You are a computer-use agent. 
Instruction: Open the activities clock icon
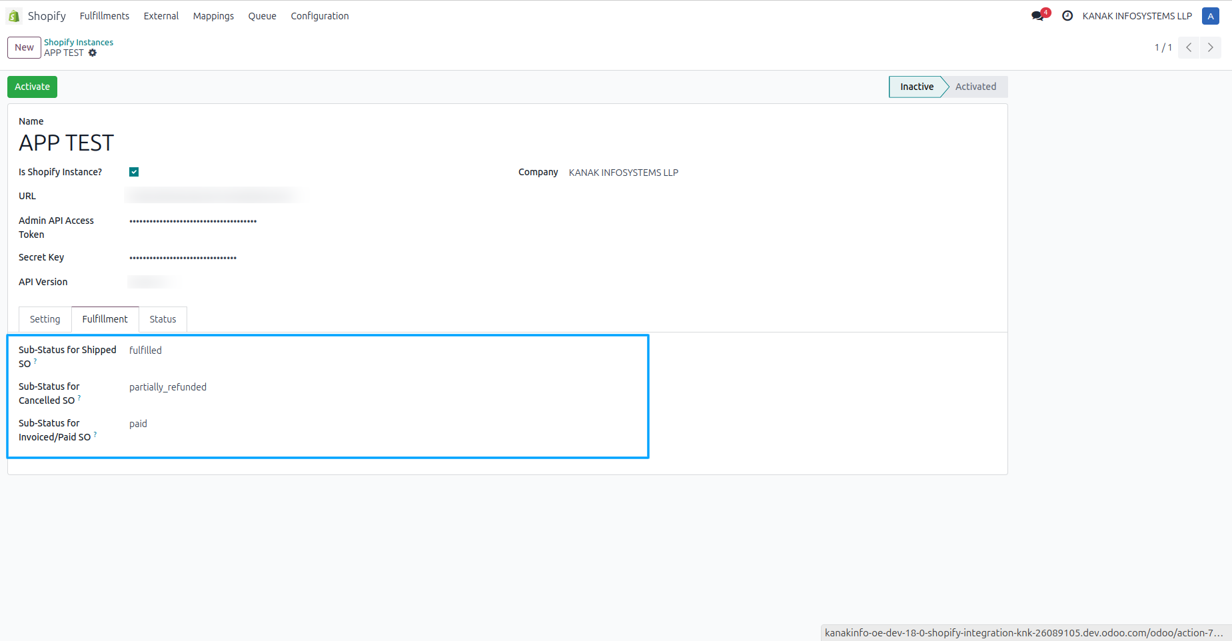(x=1067, y=16)
